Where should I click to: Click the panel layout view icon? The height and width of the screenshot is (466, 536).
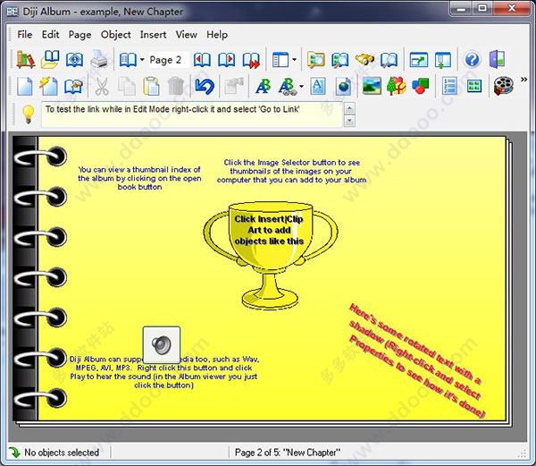pyautogui.click(x=281, y=60)
